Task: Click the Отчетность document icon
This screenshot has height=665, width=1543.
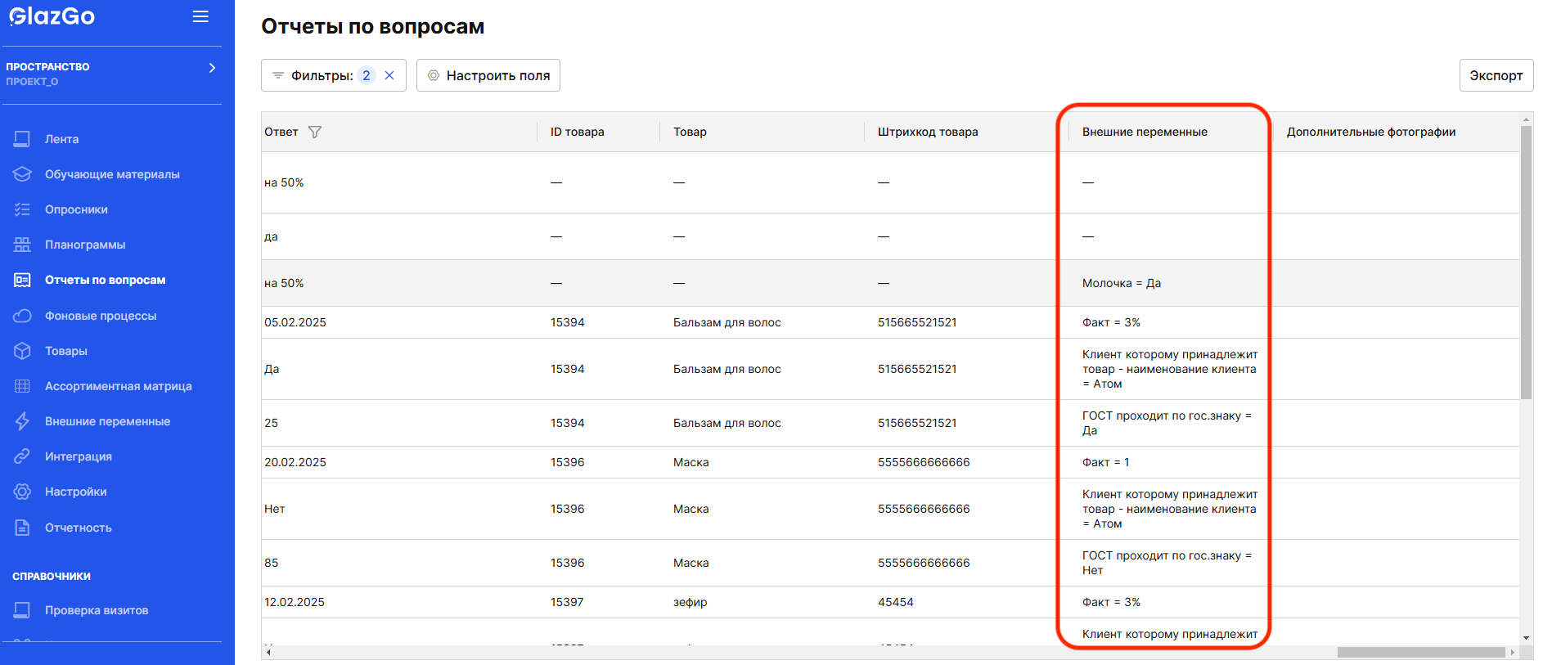Action: coord(22,528)
